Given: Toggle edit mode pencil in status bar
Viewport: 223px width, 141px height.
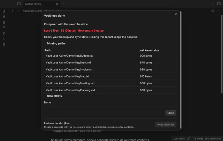Looking at the screenshot, I should click(x=188, y=139).
